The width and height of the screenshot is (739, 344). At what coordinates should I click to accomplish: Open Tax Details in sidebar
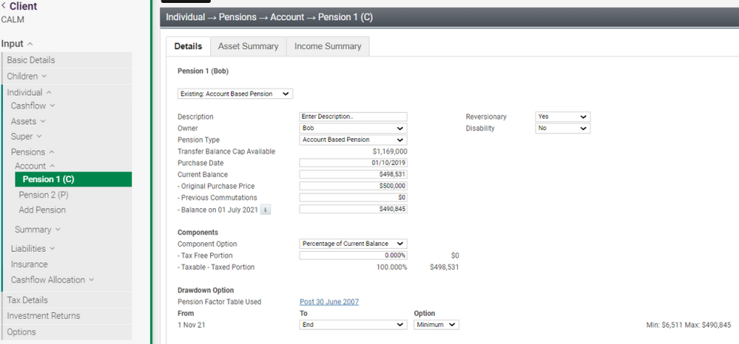[x=67, y=300]
